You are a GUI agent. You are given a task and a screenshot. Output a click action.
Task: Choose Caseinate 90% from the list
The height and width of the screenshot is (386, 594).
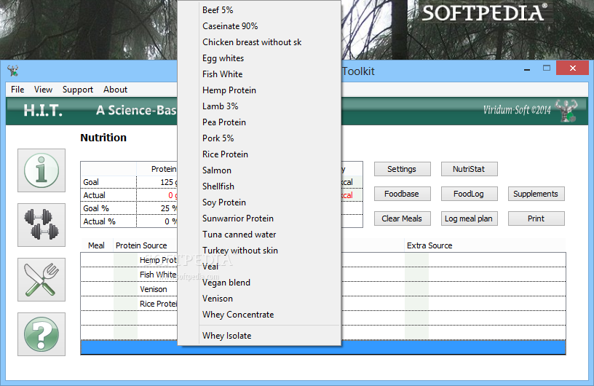(x=259, y=26)
